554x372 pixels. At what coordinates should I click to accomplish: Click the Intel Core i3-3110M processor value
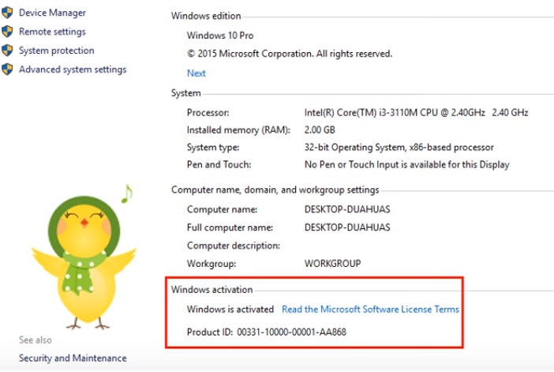(x=416, y=113)
